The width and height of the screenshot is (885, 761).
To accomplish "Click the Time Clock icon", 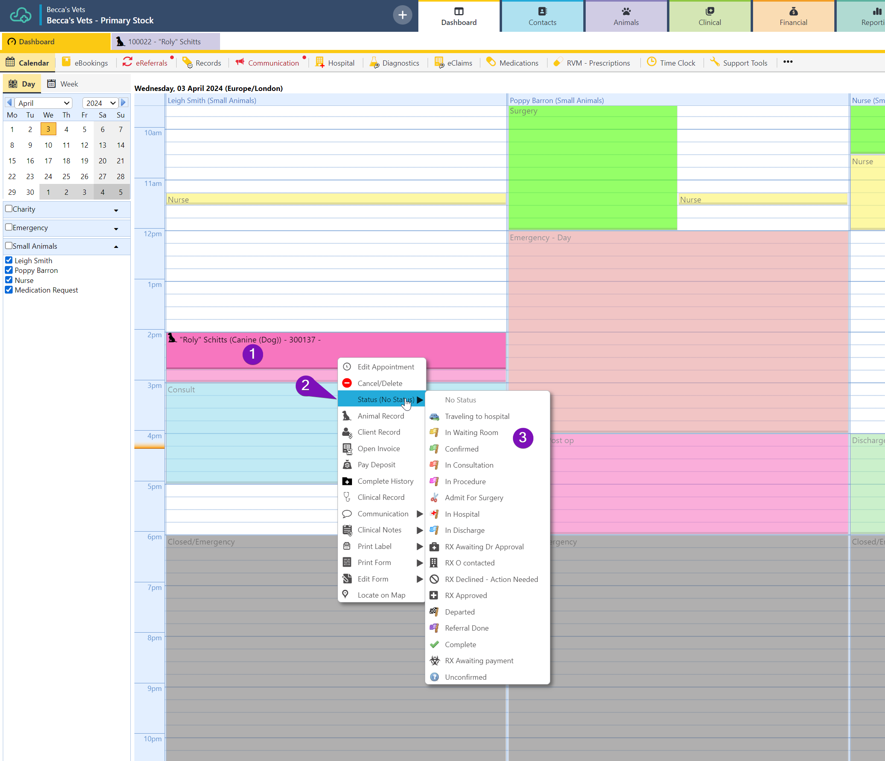I will [x=651, y=62].
